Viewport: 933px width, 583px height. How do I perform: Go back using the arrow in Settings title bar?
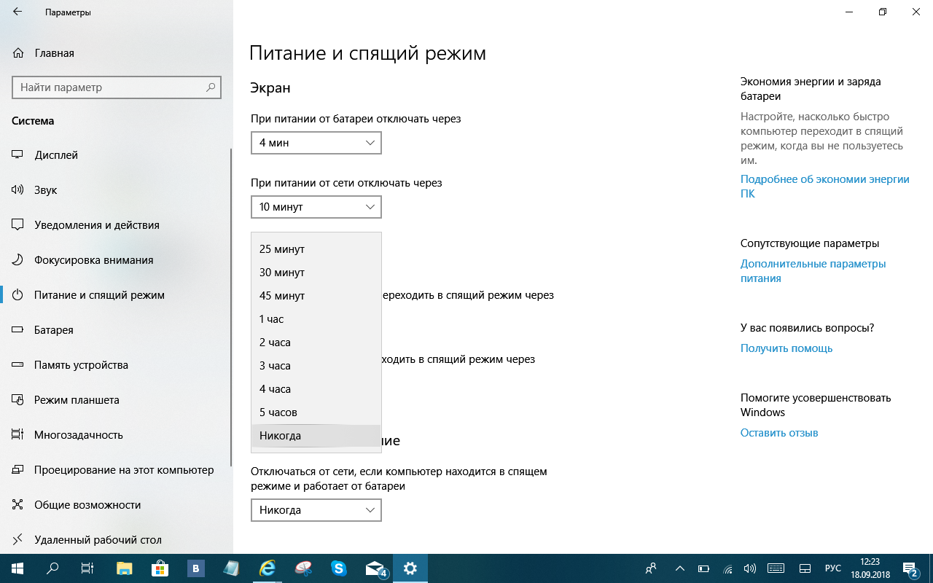[17, 12]
